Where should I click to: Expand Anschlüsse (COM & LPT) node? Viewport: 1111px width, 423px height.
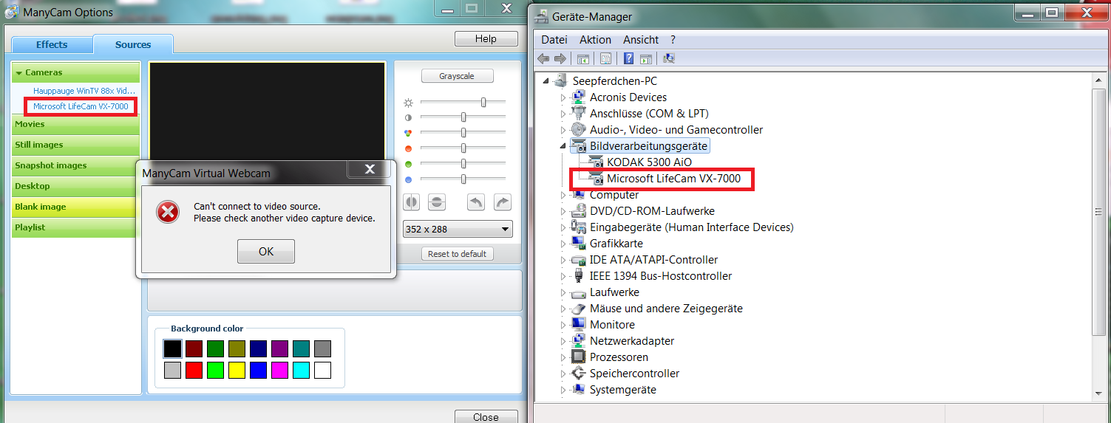[563, 114]
